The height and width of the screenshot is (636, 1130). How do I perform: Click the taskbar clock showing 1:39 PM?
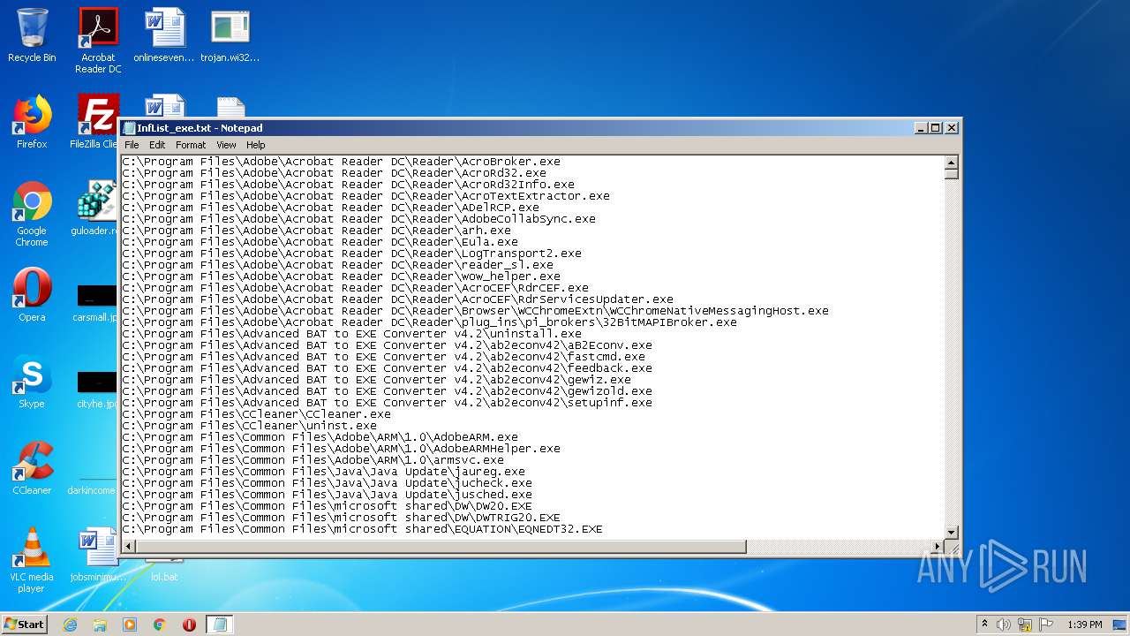click(1084, 625)
